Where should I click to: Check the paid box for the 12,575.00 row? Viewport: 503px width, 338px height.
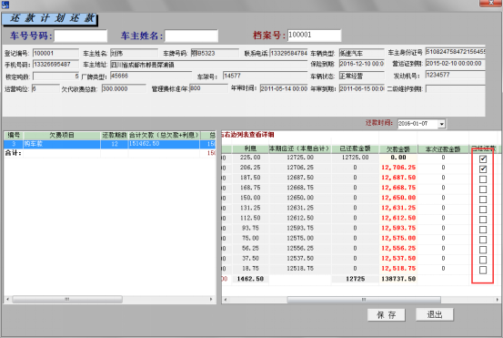(483, 240)
